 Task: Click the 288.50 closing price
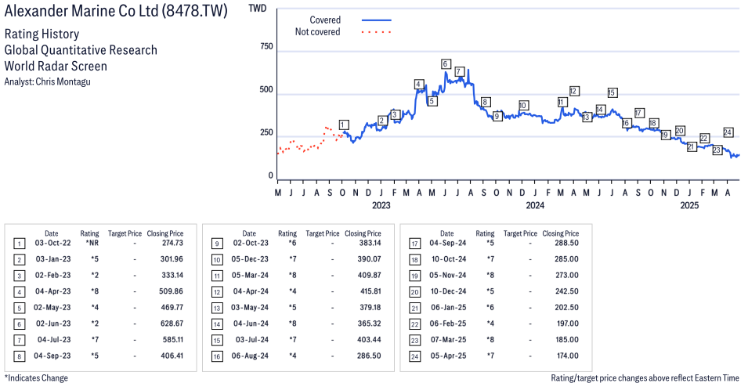567,243
